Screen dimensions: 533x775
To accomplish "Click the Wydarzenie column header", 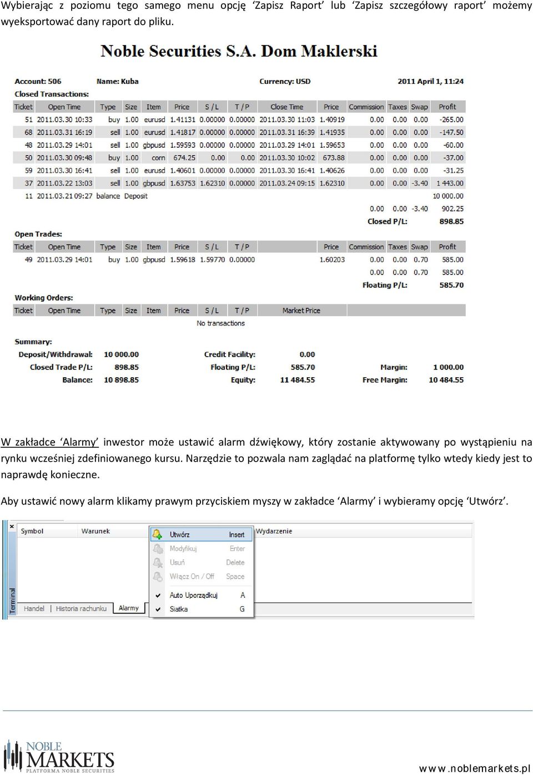I will (x=274, y=531).
